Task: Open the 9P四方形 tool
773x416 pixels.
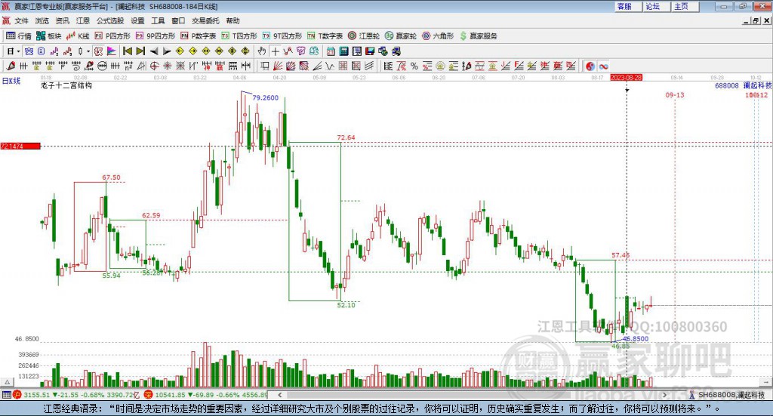Action: (x=156, y=36)
